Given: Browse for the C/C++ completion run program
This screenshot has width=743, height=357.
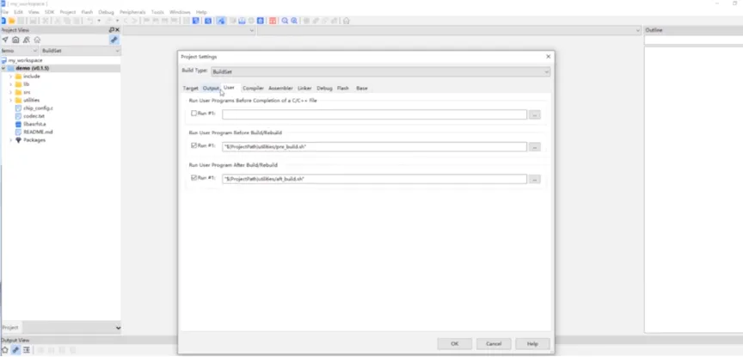Looking at the screenshot, I should coord(535,114).
